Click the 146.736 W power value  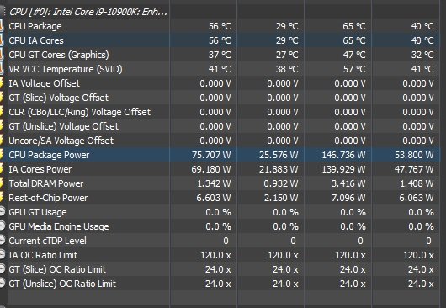click(x=343, y=155)
